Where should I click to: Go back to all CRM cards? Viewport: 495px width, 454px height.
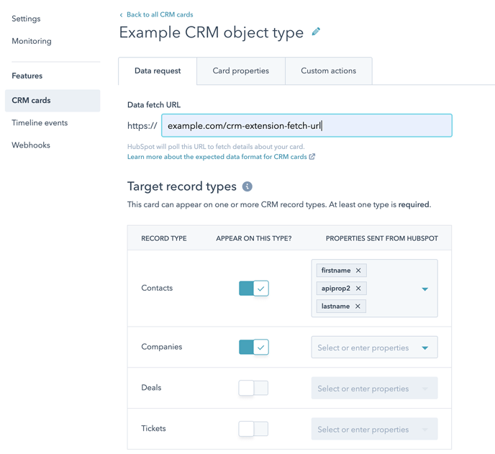159,14
